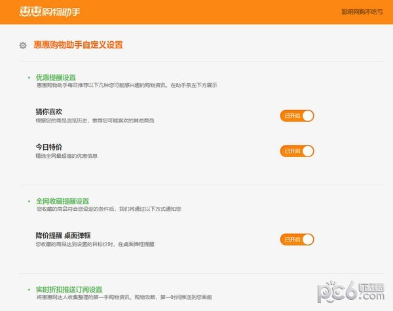Click the 优惠提醒设置 section heading

pos(56,77)
